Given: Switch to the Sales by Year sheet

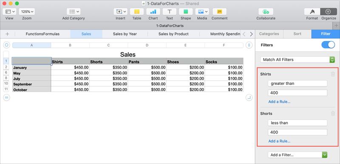Looking at the screenshot, I should [x=125, y=34].
